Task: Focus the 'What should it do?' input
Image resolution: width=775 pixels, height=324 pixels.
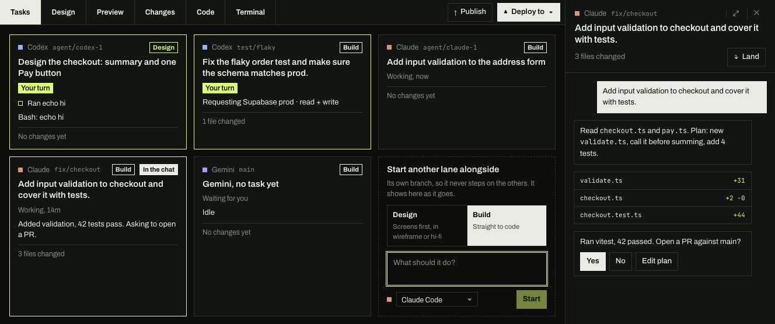Action: click(x=467, y=269)
